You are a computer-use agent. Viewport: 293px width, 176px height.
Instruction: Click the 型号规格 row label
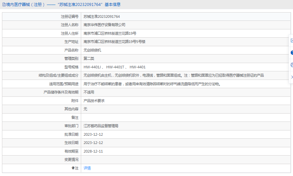(71, 67)
